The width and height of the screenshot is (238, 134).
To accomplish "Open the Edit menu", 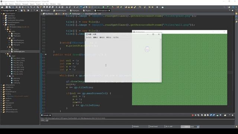I will (6, 4).
